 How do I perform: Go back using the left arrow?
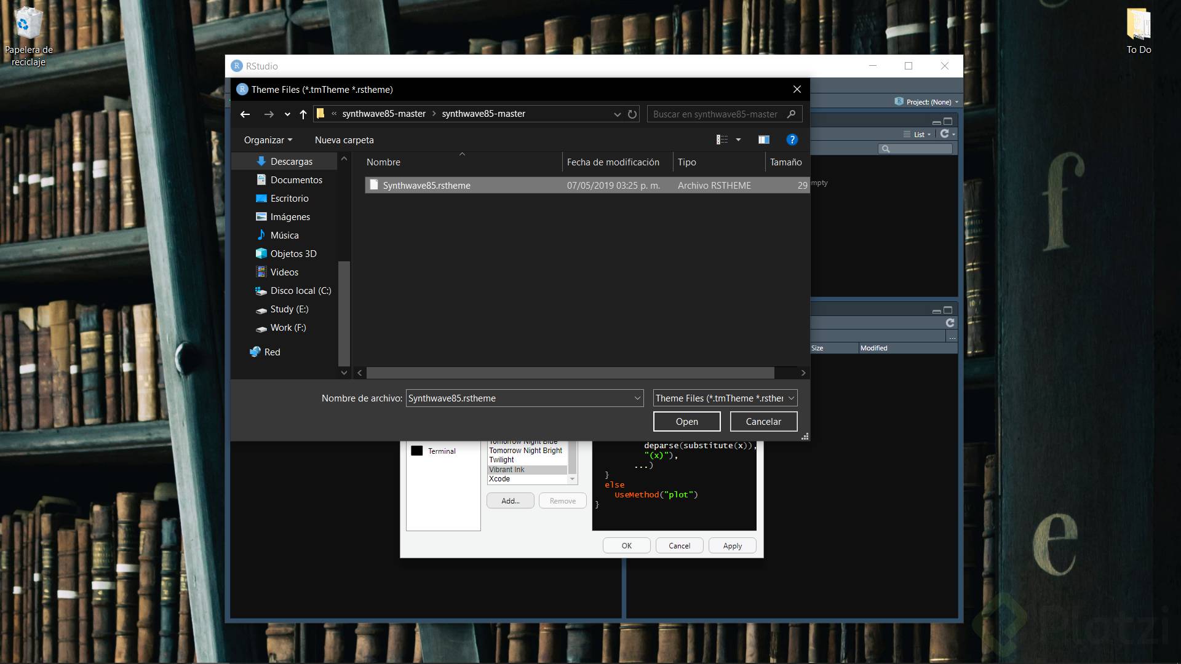click(245, 114)
